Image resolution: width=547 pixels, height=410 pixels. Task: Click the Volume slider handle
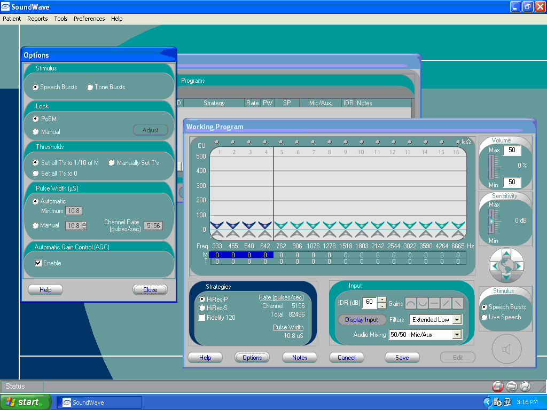click(491, 167)
